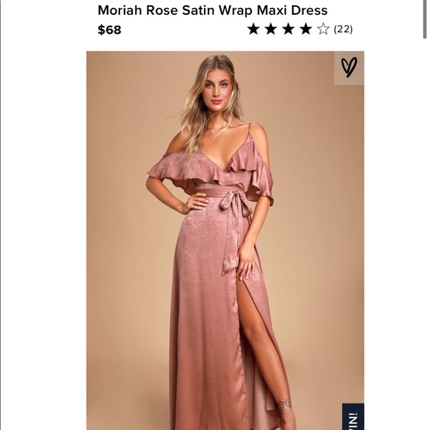Click the empty fifth rating star
This screenshot has width=430, height=430.
(323, 29)
